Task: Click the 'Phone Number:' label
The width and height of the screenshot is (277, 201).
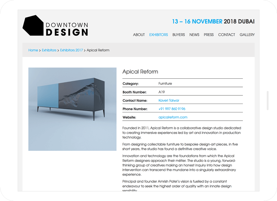Action: 135,109
